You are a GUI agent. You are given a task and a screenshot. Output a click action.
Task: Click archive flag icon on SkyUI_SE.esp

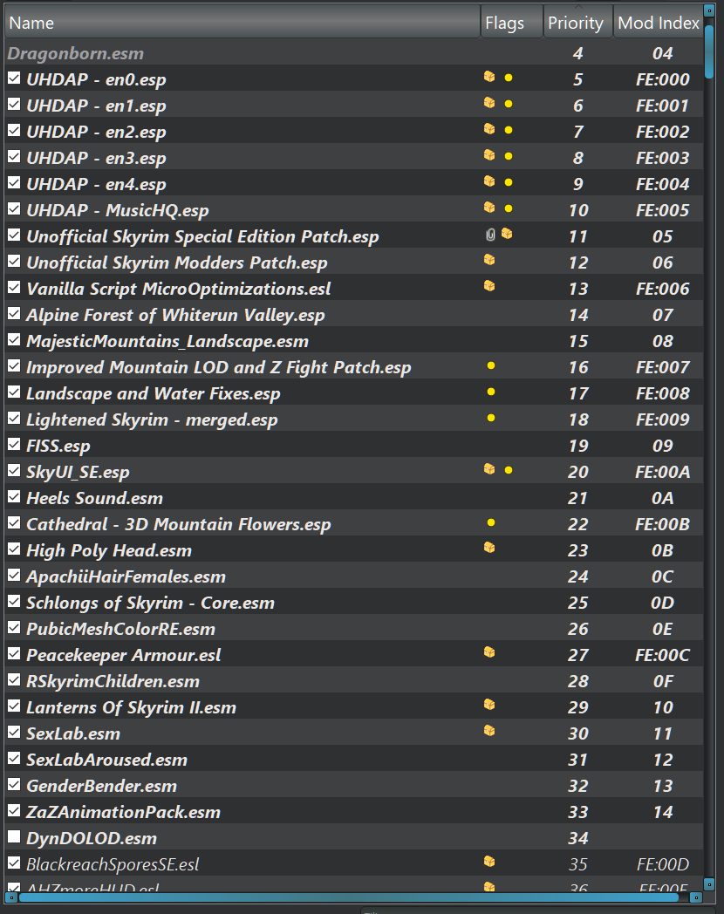[489, 468]
